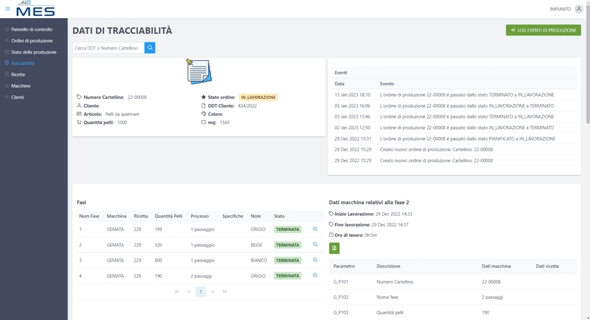Toggle the hamburger sidebar menu
Image resolution: width=590 pixels, height=320 pixels.
coord(7,9)
